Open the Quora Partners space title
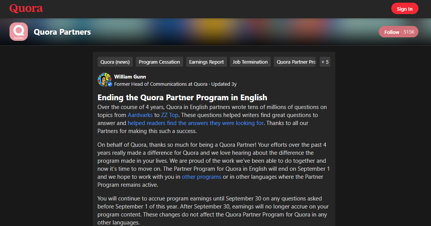This screenshot has height=226, width=431. coord(62,32)
